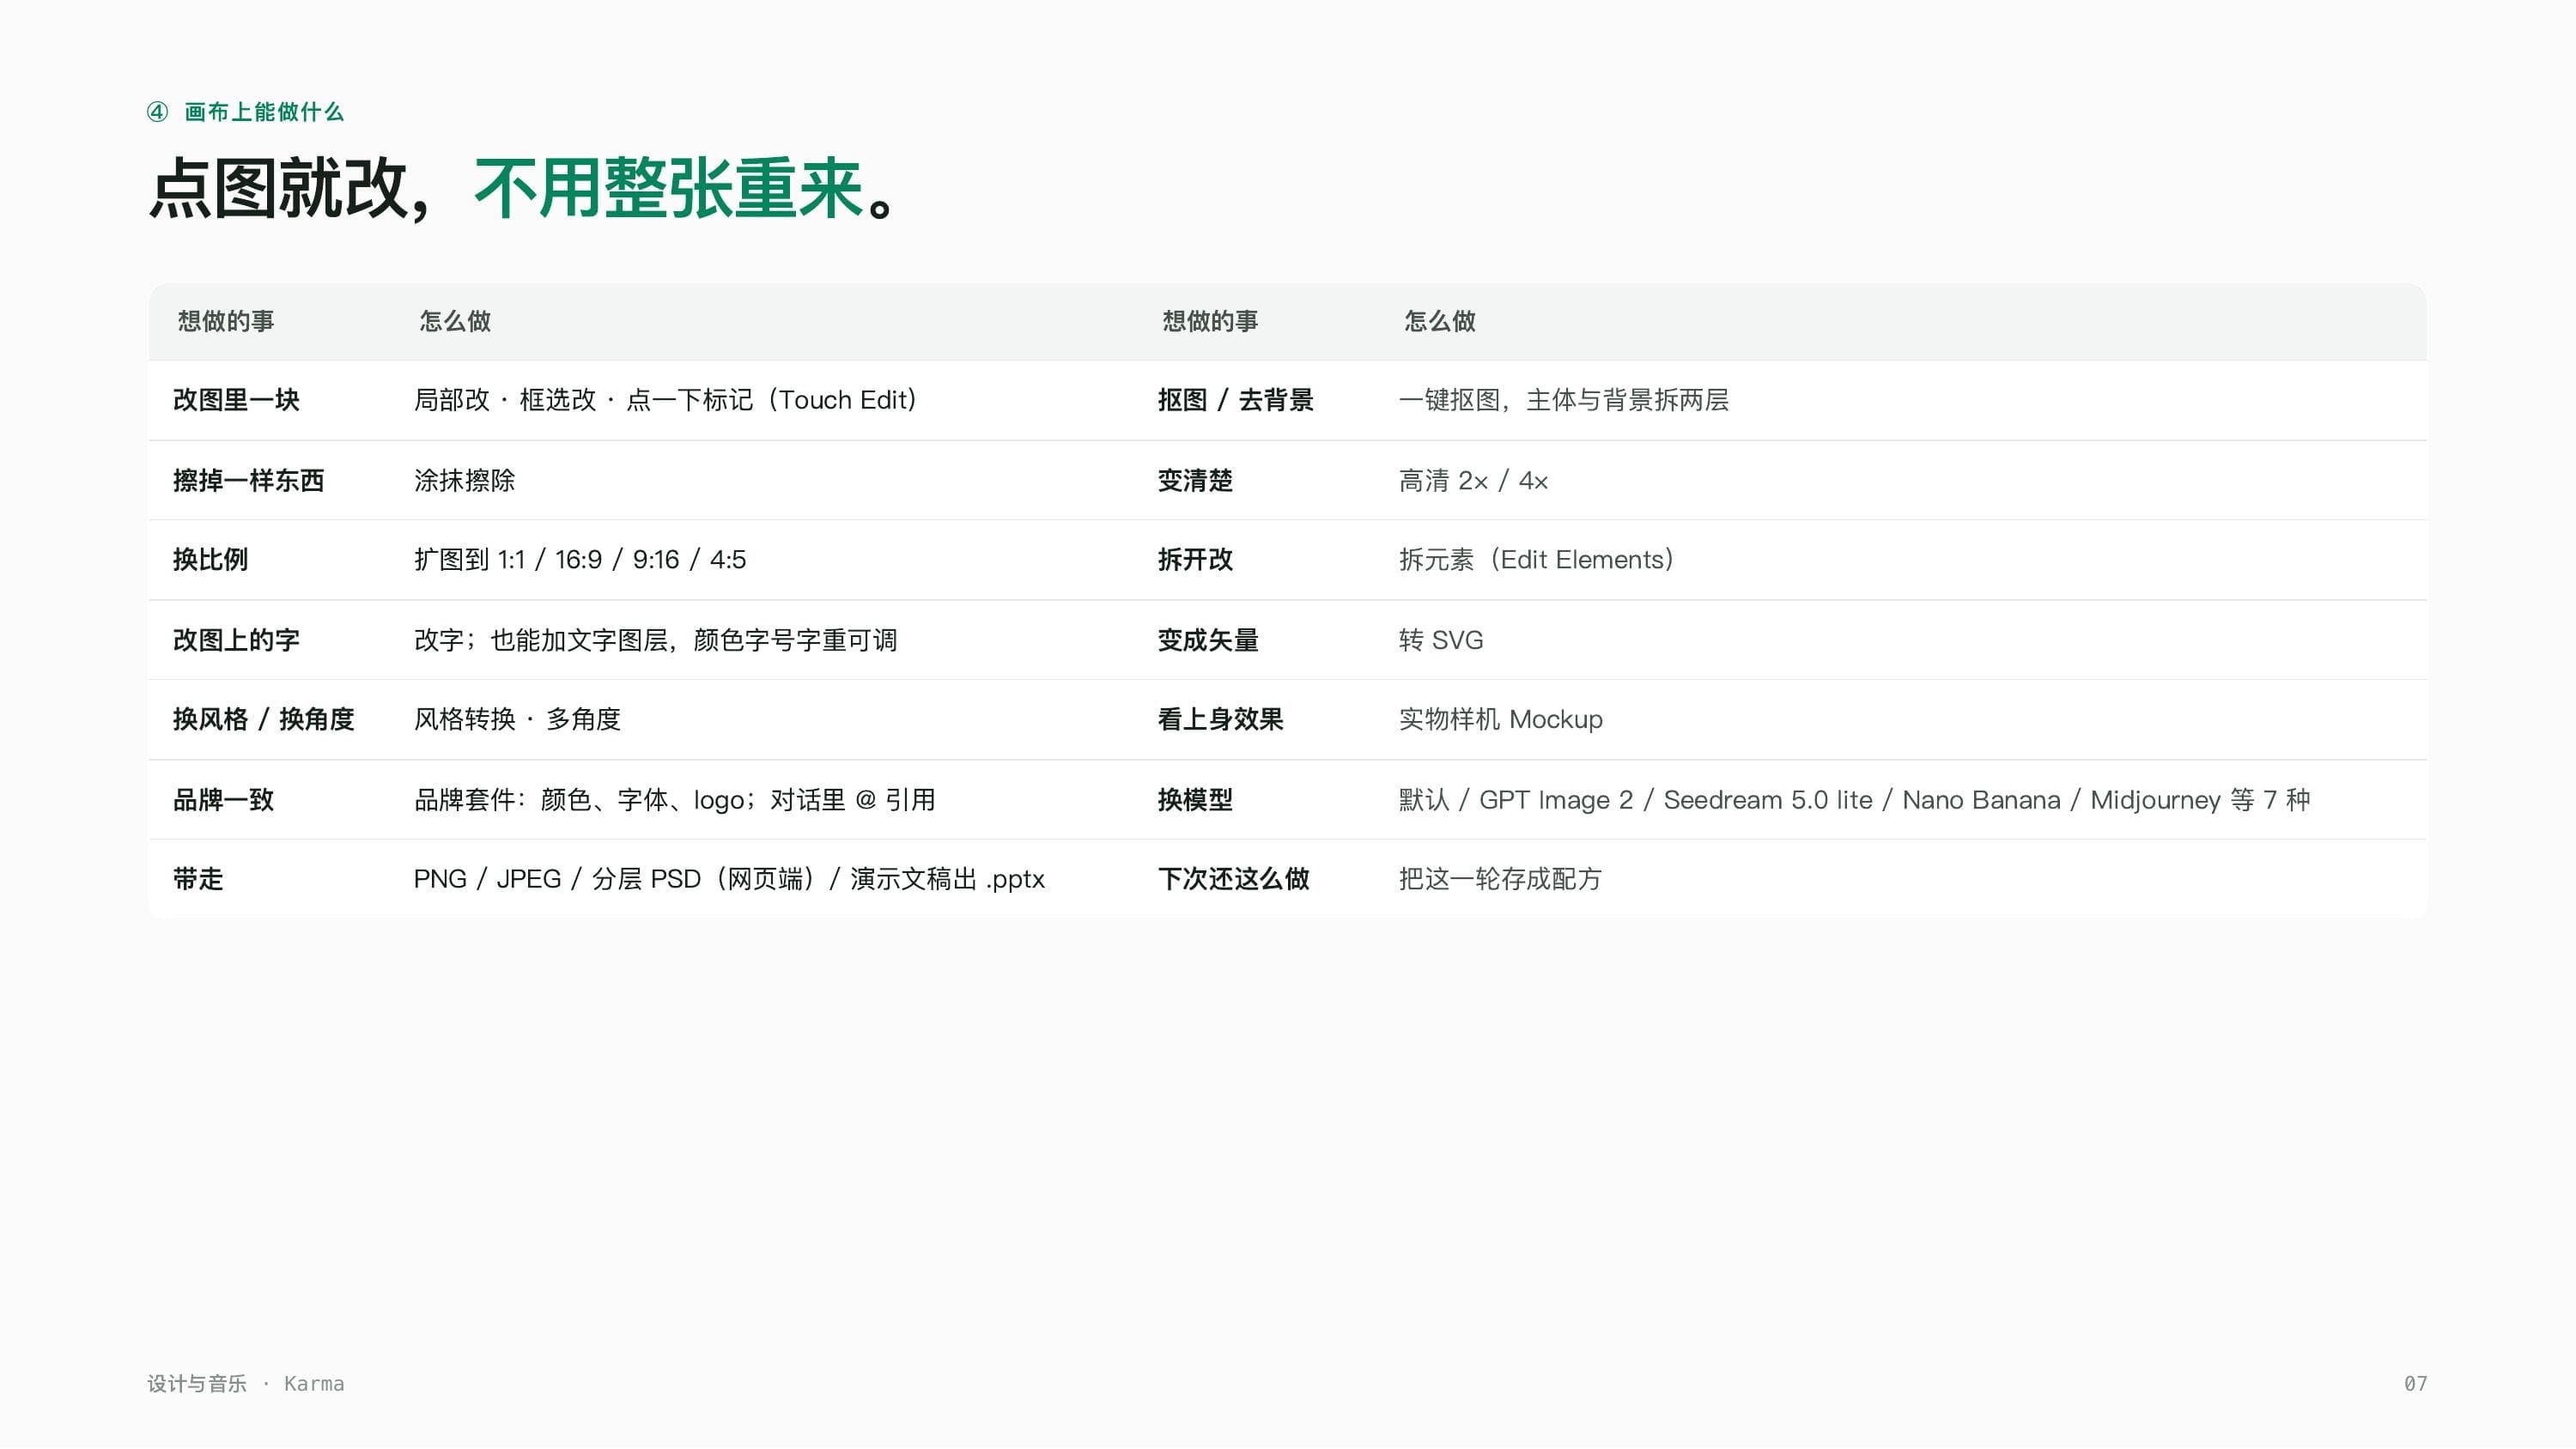Click the row label '改图里一块'

pos(236,400)
